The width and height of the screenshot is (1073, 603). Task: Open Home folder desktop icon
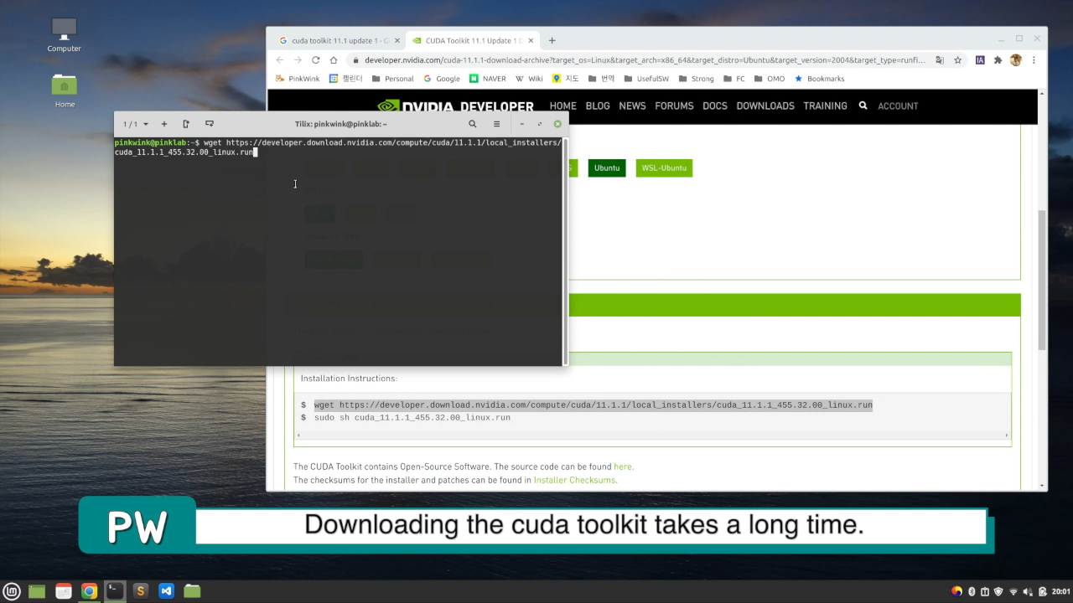65,91
